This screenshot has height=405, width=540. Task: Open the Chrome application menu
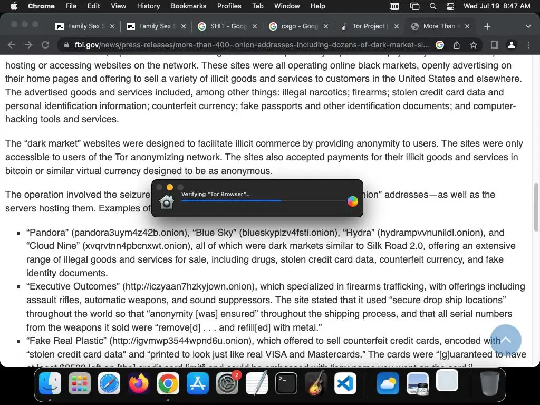[x=41, y=6]
